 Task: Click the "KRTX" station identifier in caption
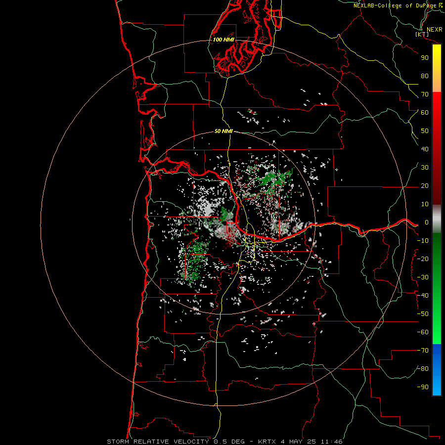coord(267,442)
